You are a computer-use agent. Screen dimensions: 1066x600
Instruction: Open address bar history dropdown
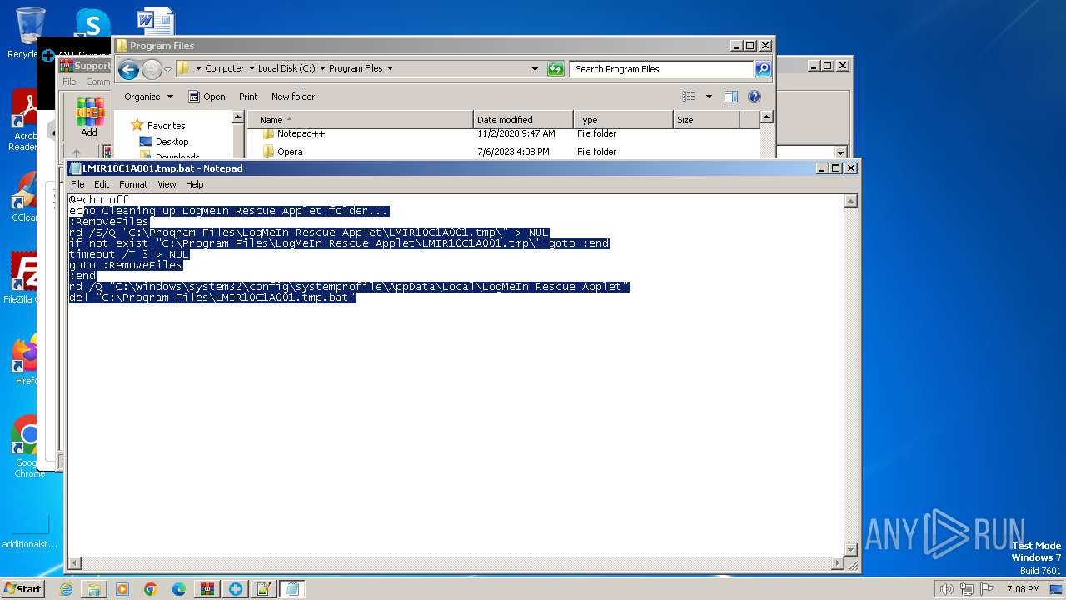(535, 69)
